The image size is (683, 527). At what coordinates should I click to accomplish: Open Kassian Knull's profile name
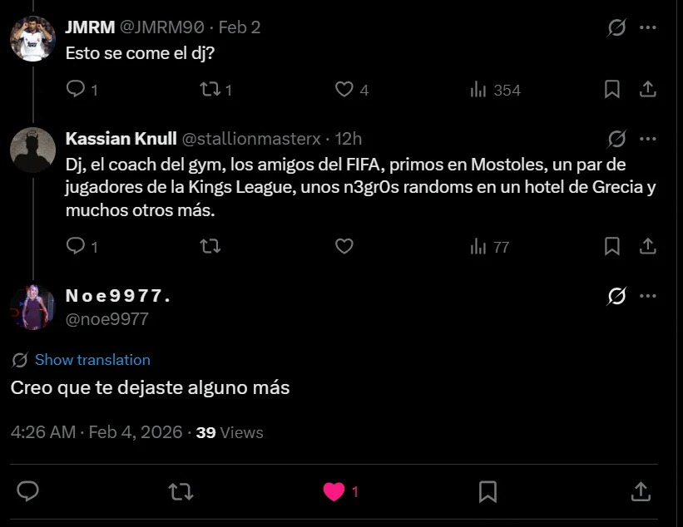point(121,138)
